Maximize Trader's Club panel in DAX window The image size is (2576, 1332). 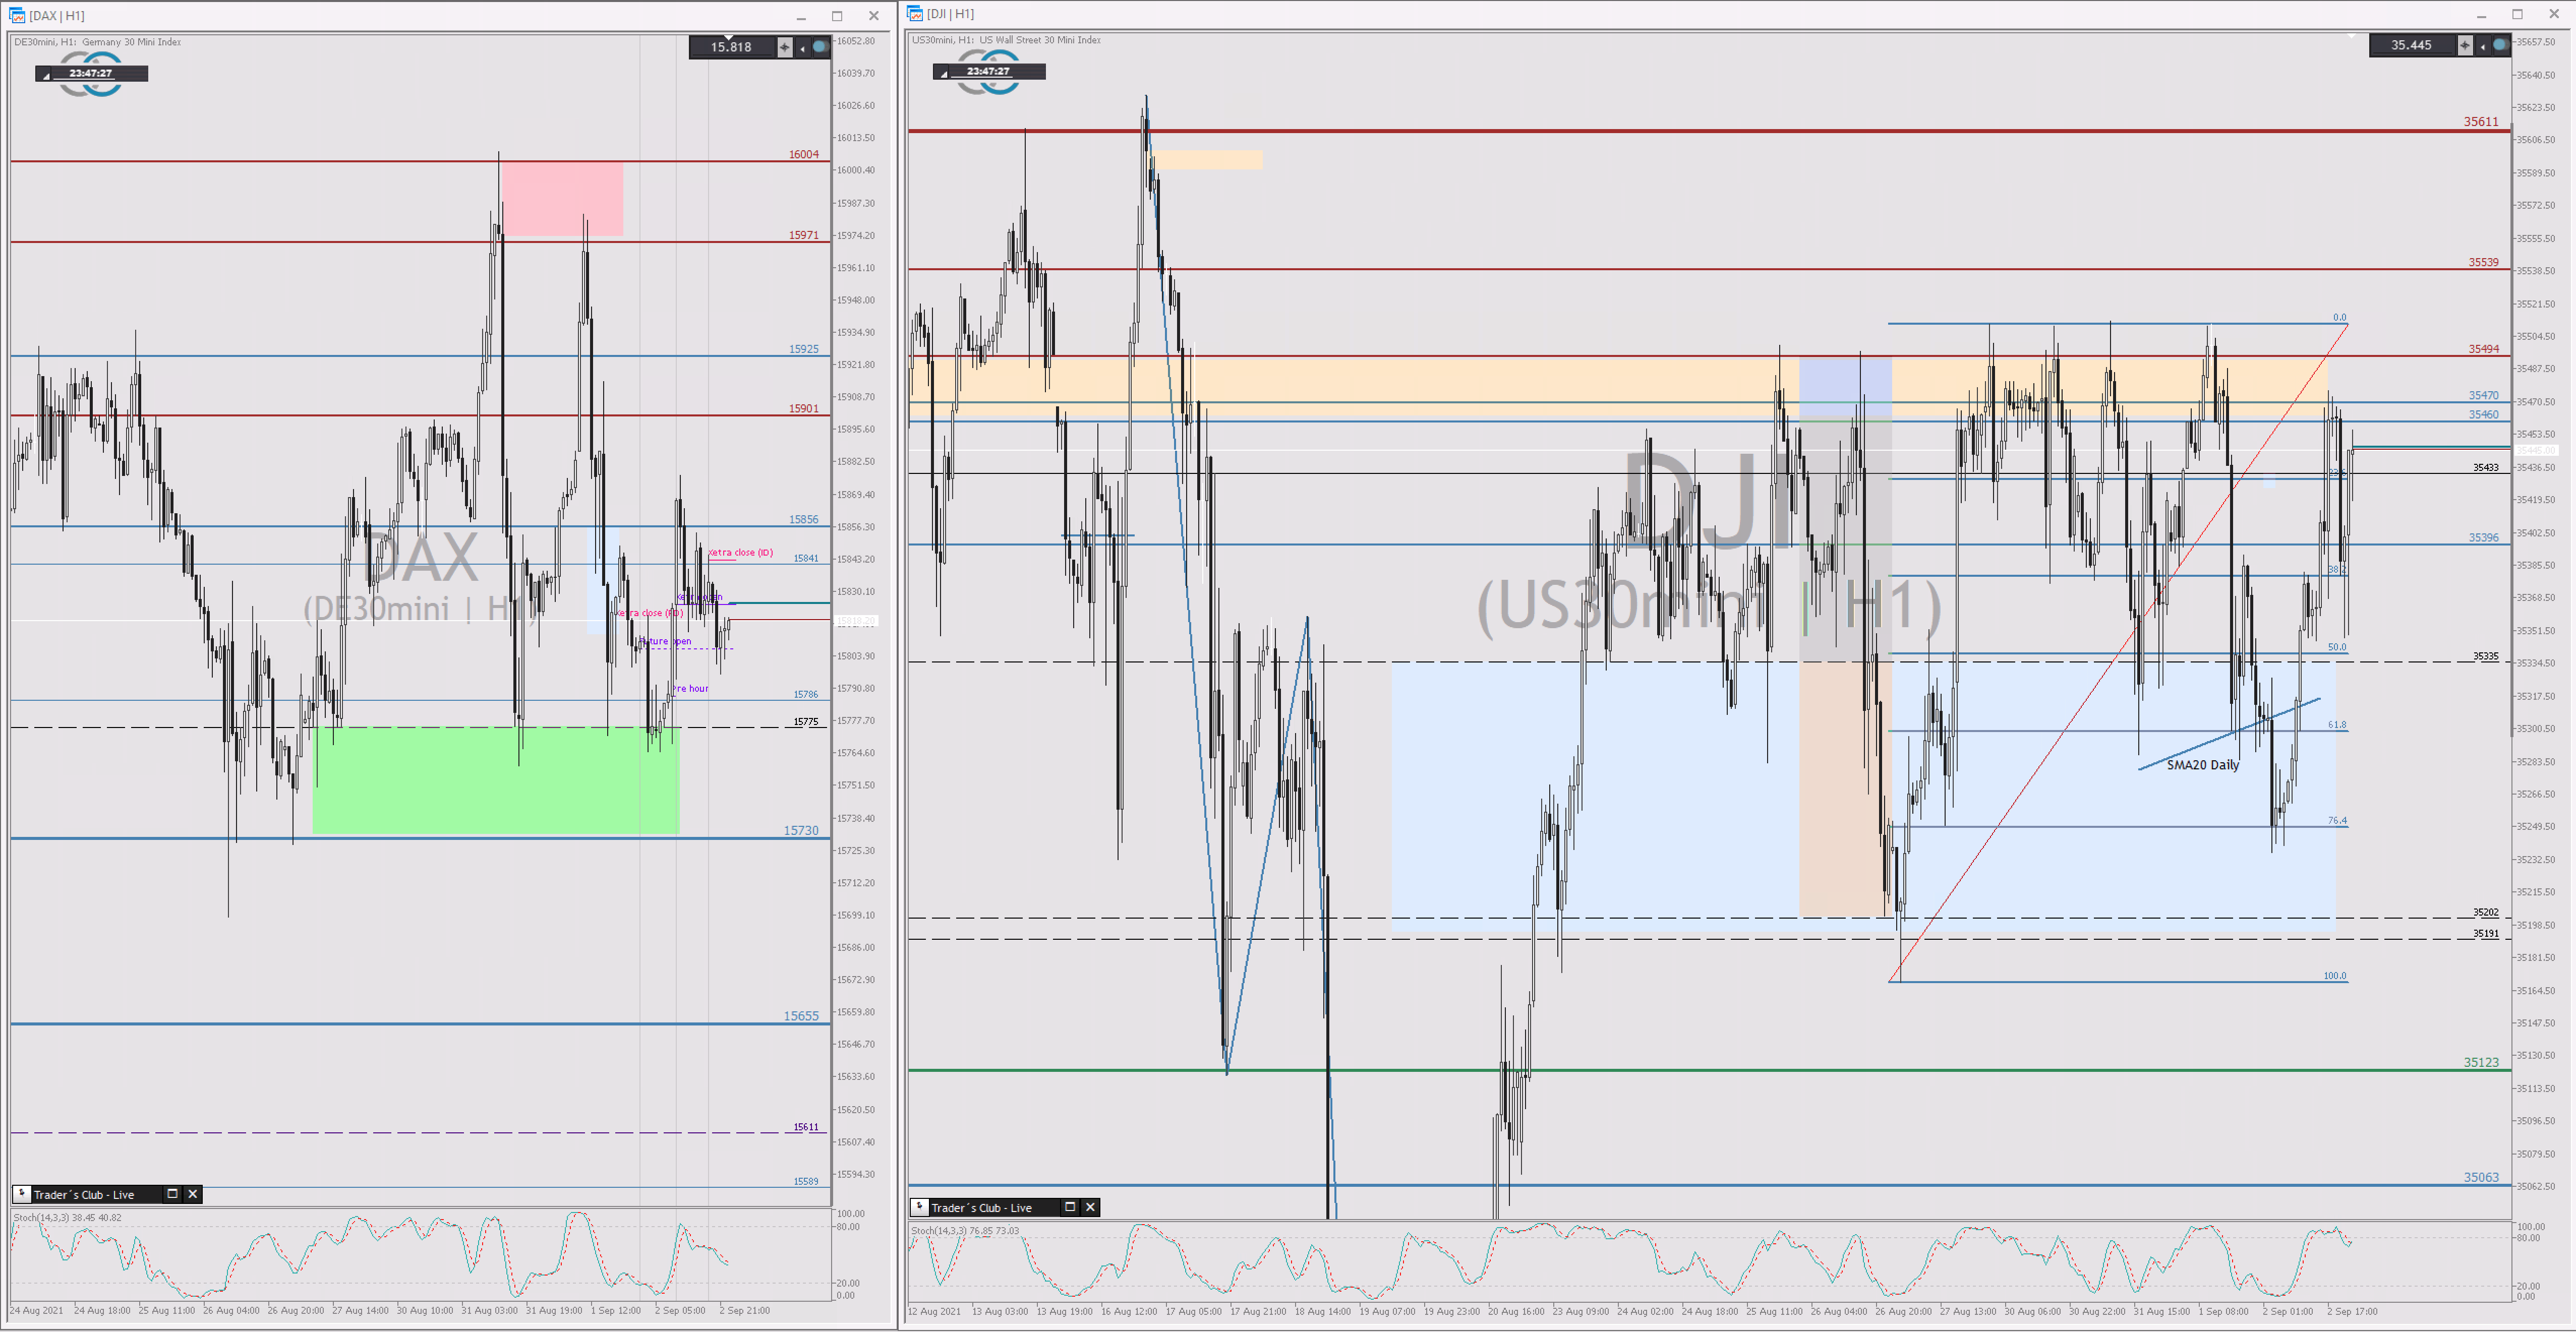point(172,1194)
